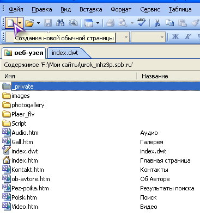Switch to the веб-узел tab
Viewport: 200px width, 217px height.
[24, 53]
